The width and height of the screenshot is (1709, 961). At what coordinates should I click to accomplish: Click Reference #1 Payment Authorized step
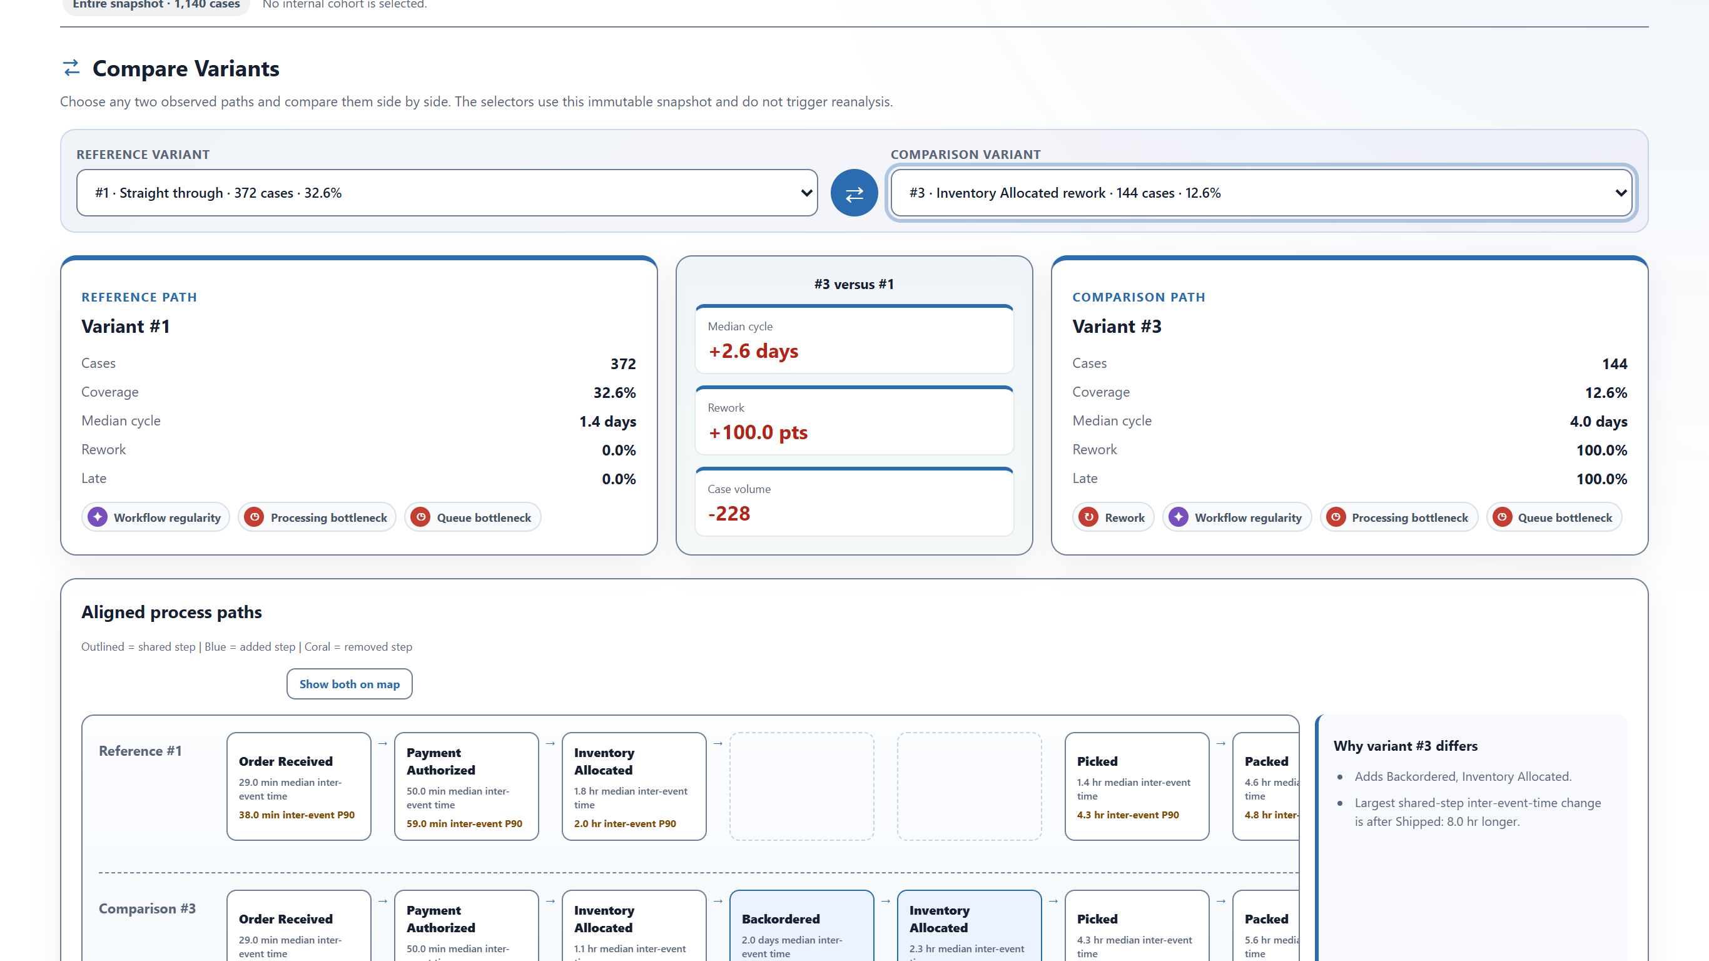coord(467,786)
